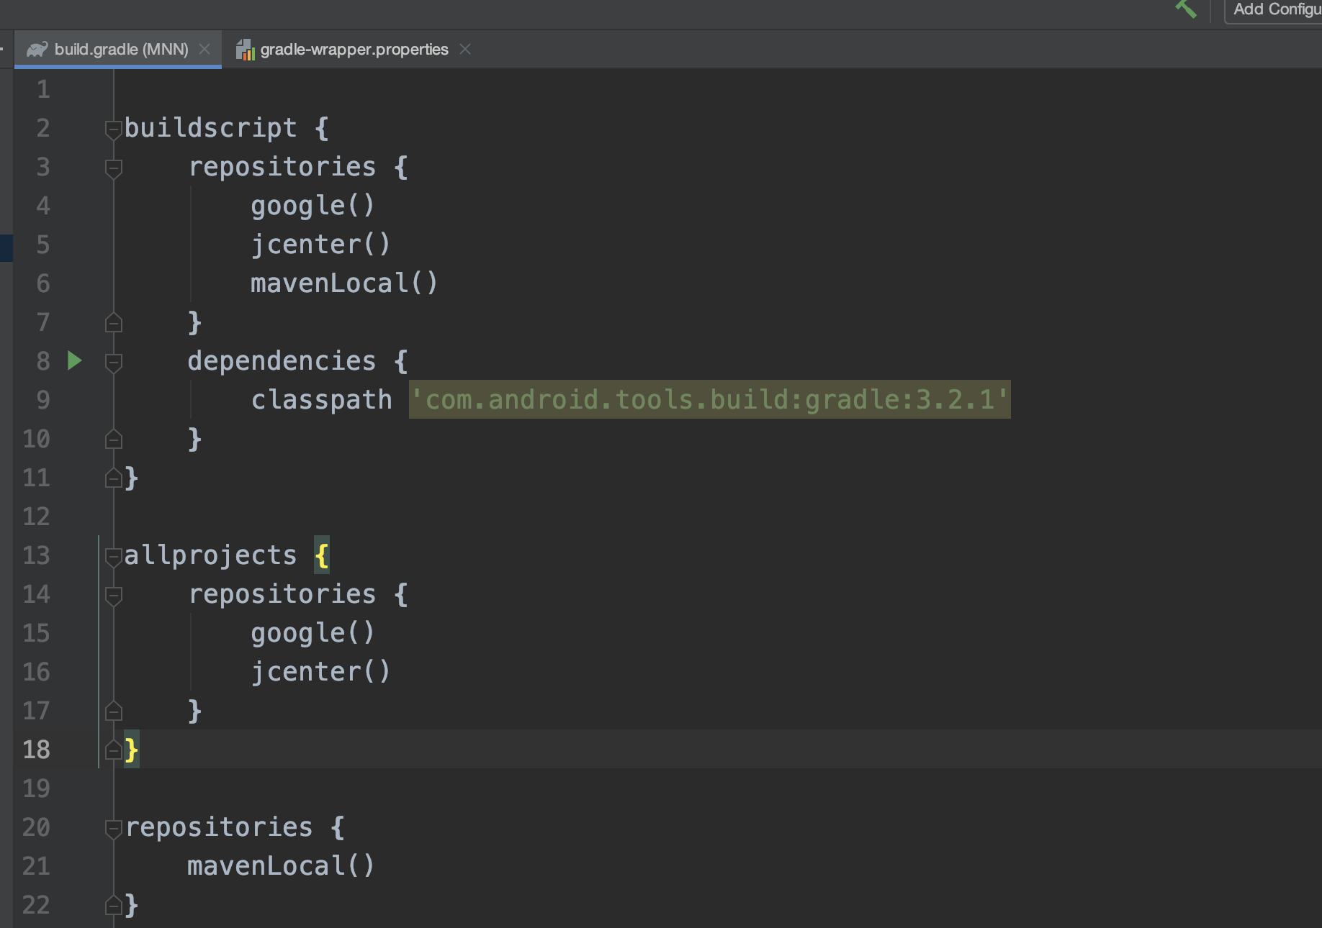Close the build.gradle (MNN) tab
Viewport: 1322px width, 928px height.
(x=204, y=49)
